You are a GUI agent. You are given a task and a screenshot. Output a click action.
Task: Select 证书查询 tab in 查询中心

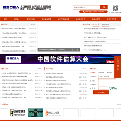coord(93,73)
